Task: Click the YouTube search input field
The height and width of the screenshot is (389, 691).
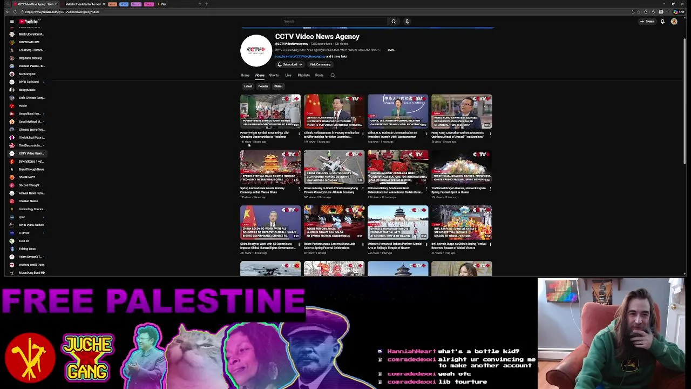Action: pyautogui.click(x=335, y=22)
